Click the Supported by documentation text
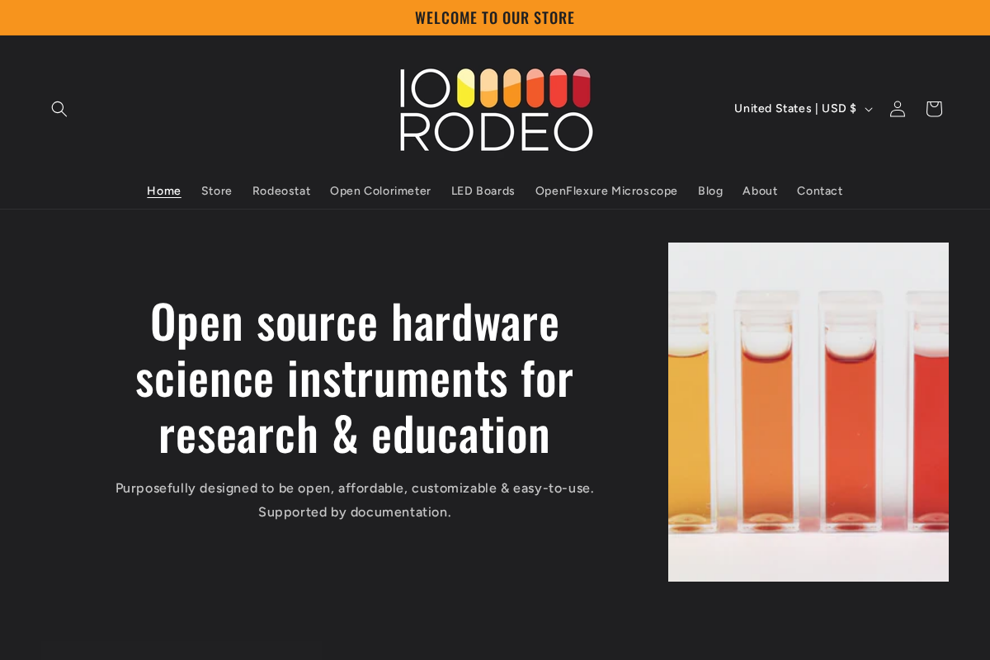Screen dimensions: 990x660 (355, 511)
